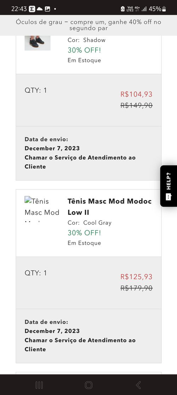The width and height of the screenshot is (177, 395).
Task: Open the recent apps navigation icon
Action: (x=39, y=385)
